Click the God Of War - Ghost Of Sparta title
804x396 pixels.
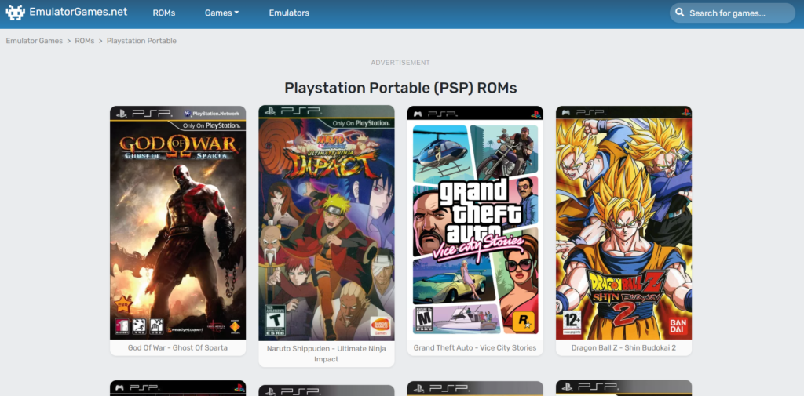[178, 348]
